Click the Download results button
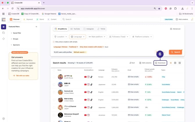The image size is (195, 122). 160,63
